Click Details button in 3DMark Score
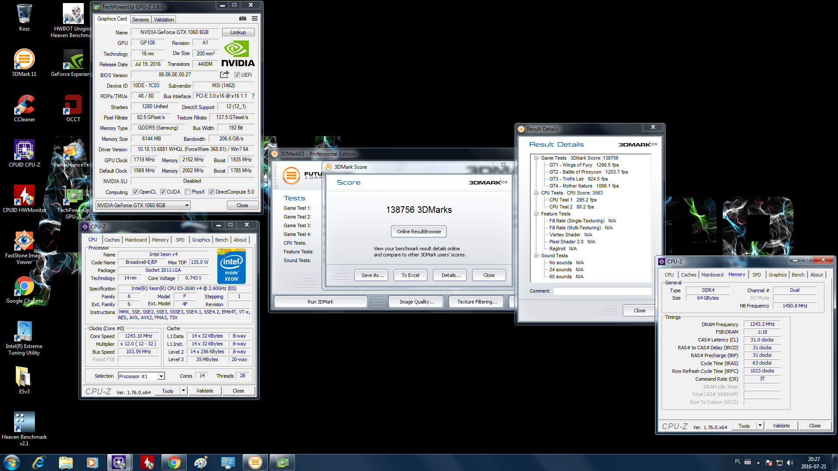 point(450,275)
